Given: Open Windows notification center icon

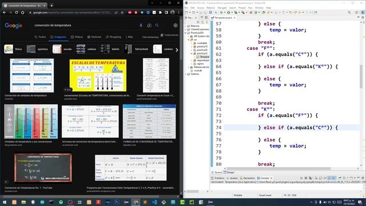Looking at the screenshot, I should coord(360,202).
